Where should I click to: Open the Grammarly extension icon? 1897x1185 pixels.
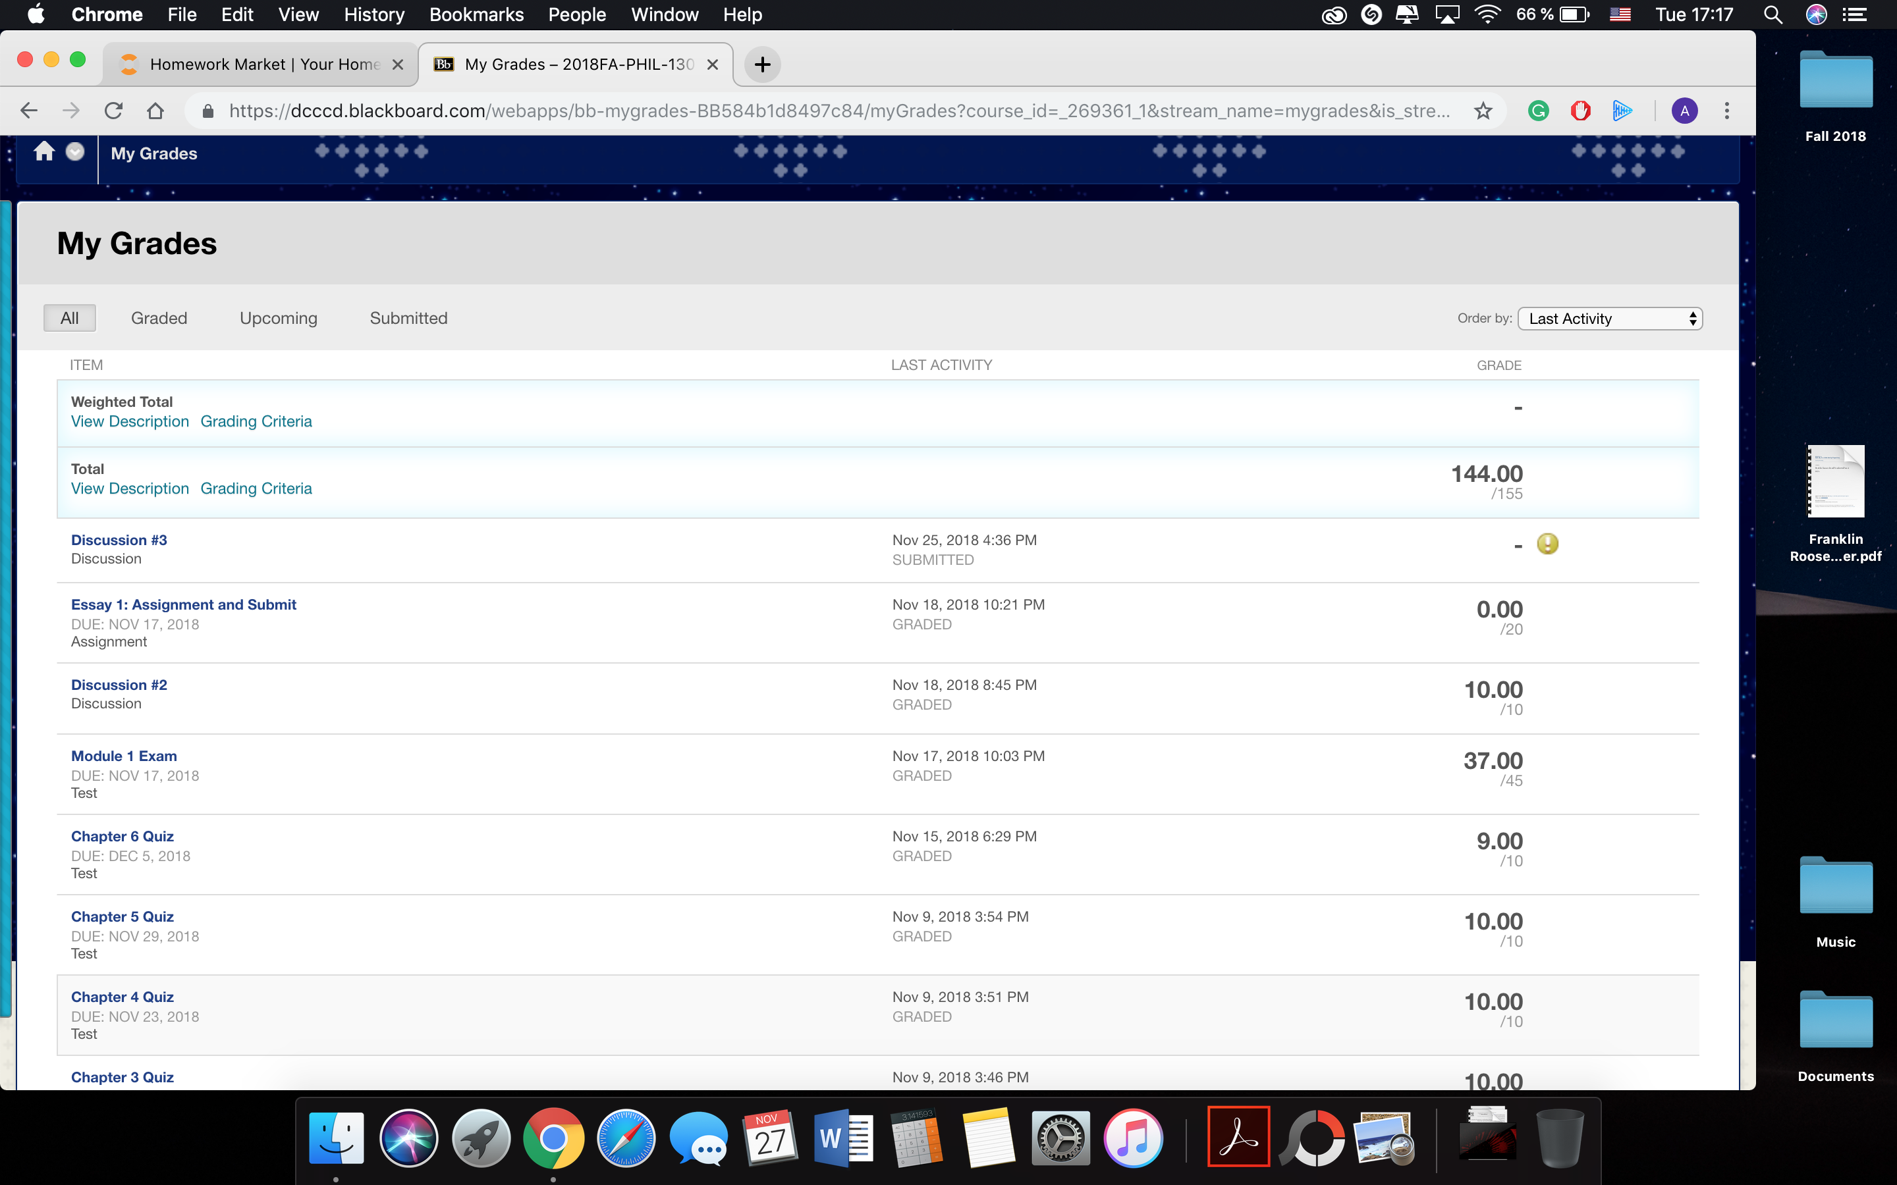point(1539,111)
